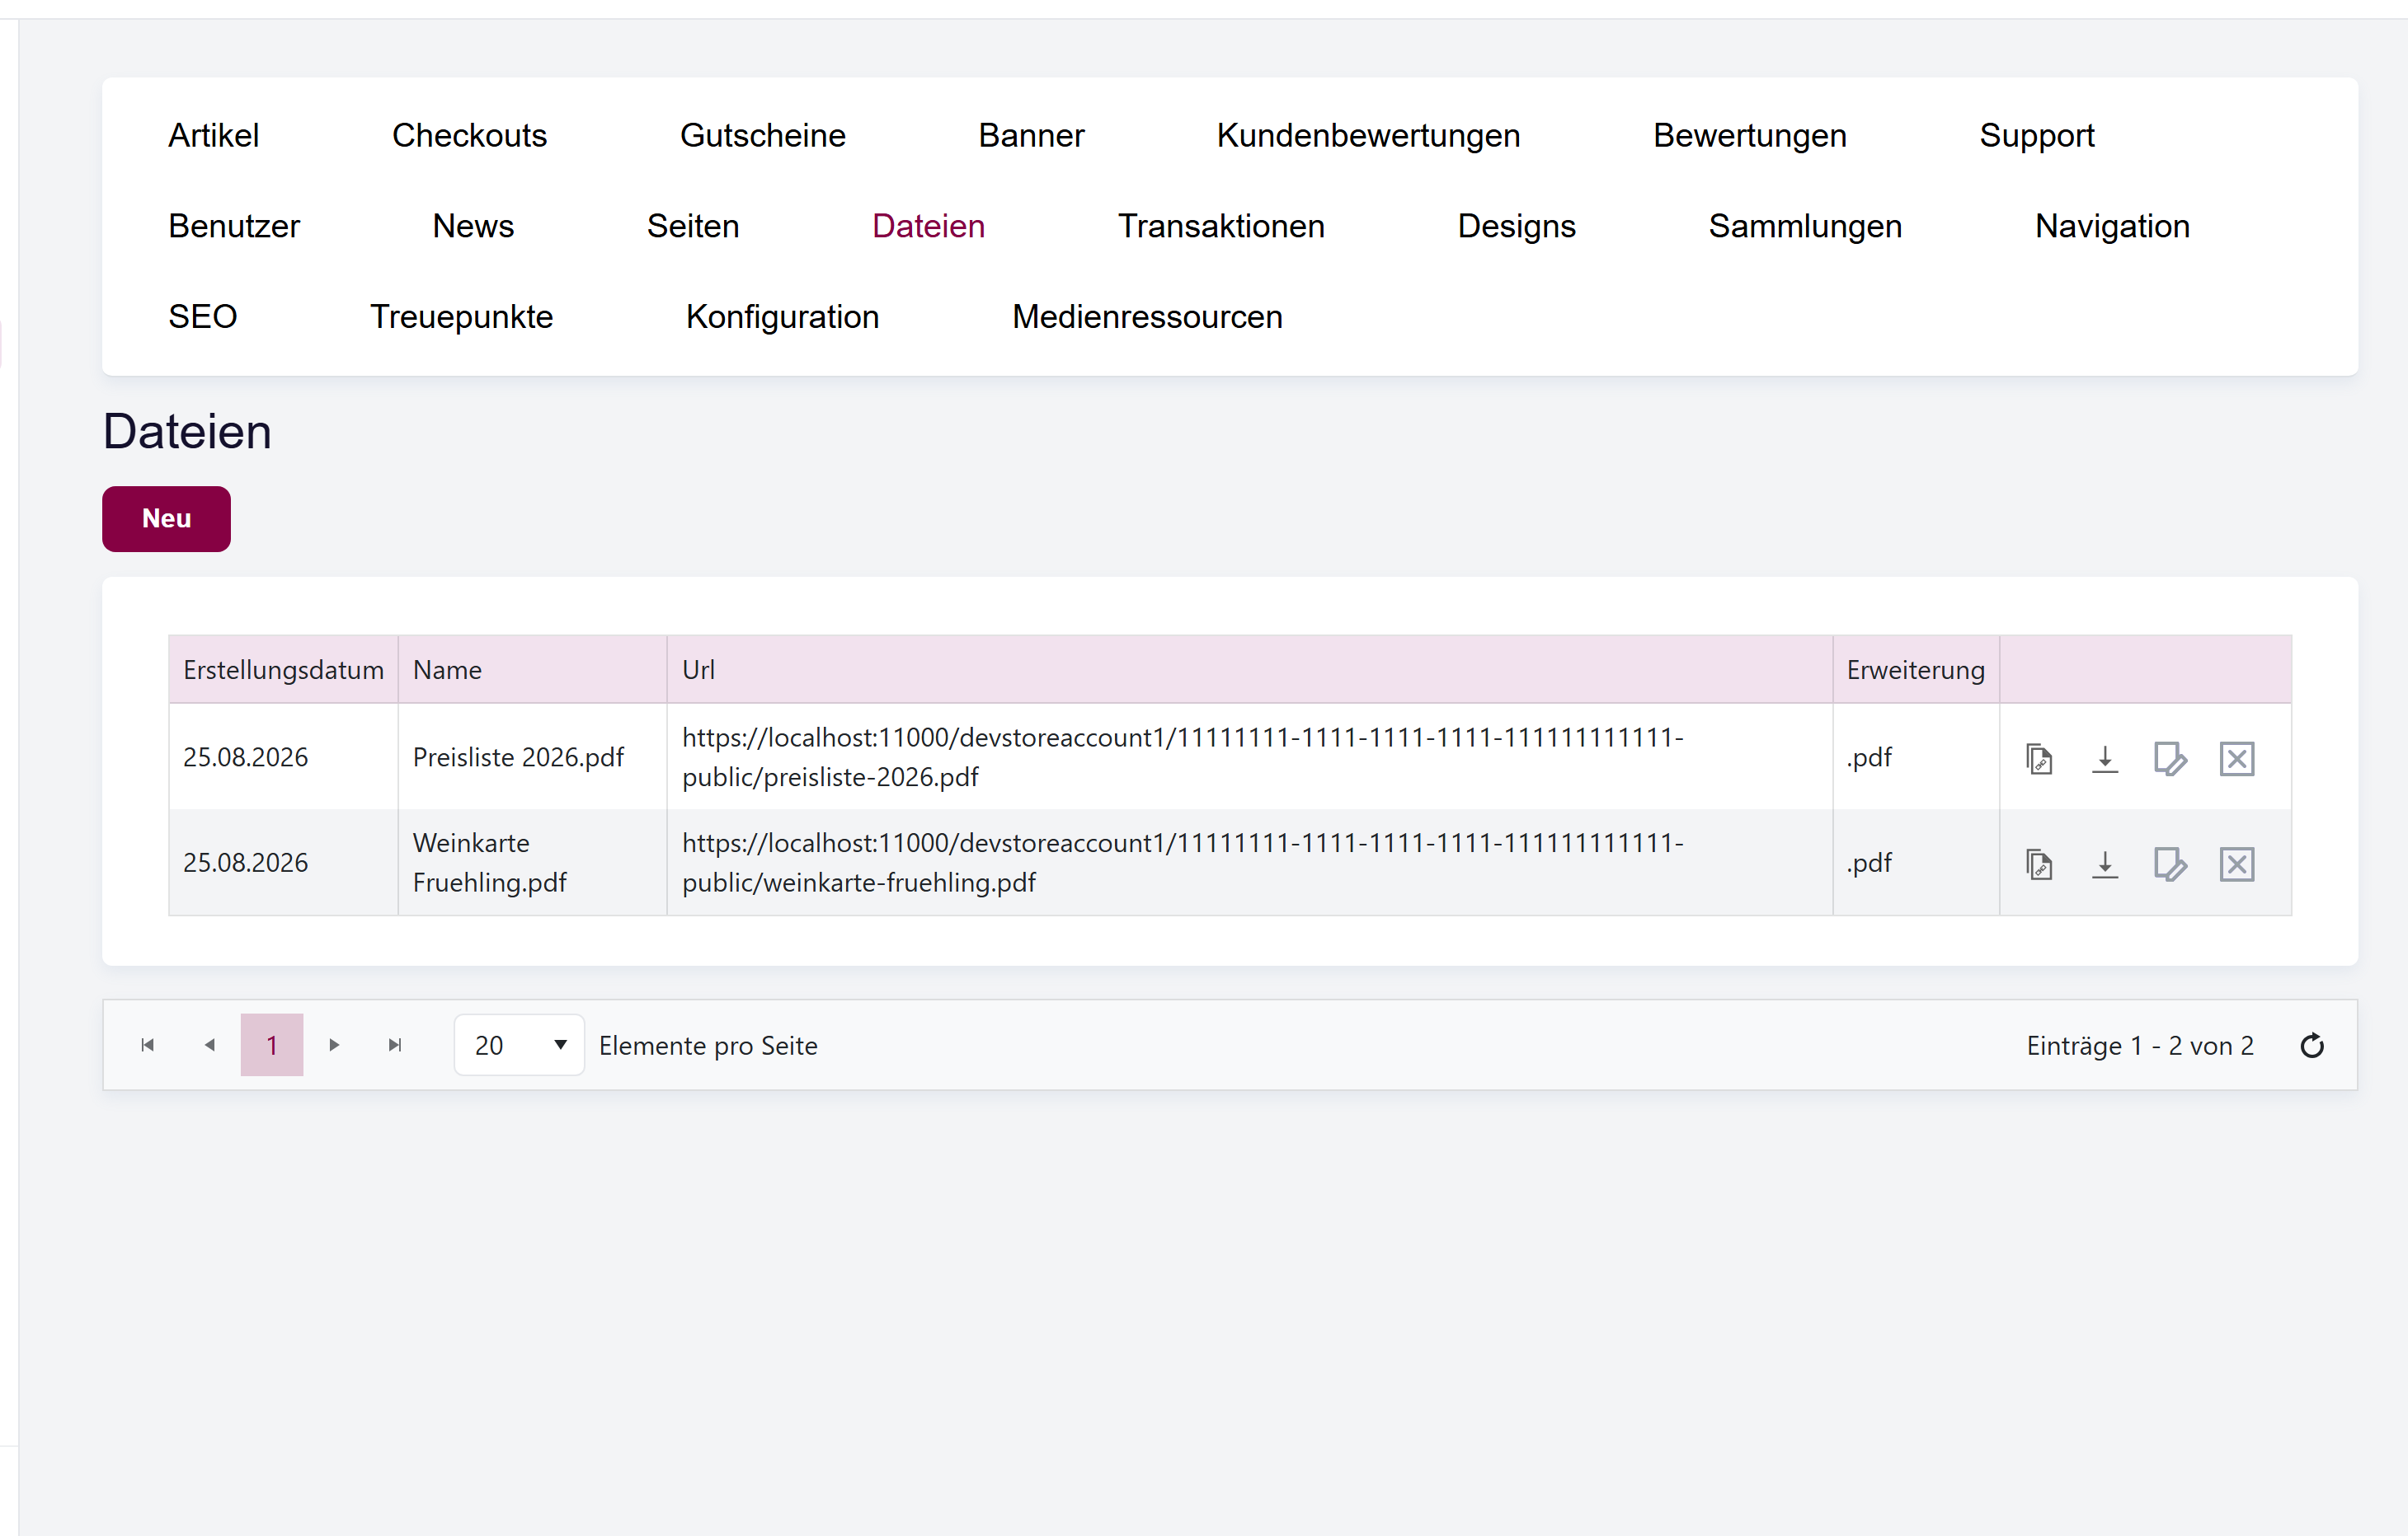Go to Designs tab
2408x1536 pixels.
tap(1516, 226)
